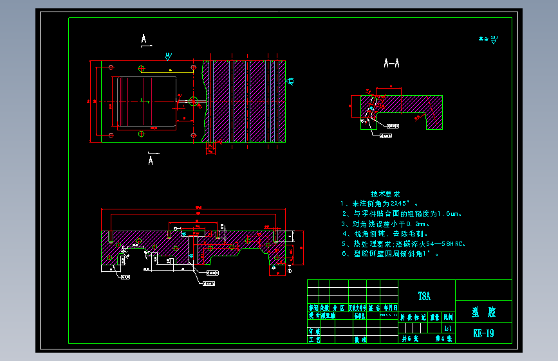
Task: Select the "技术要求" heading text
Action: click(386, 194)
